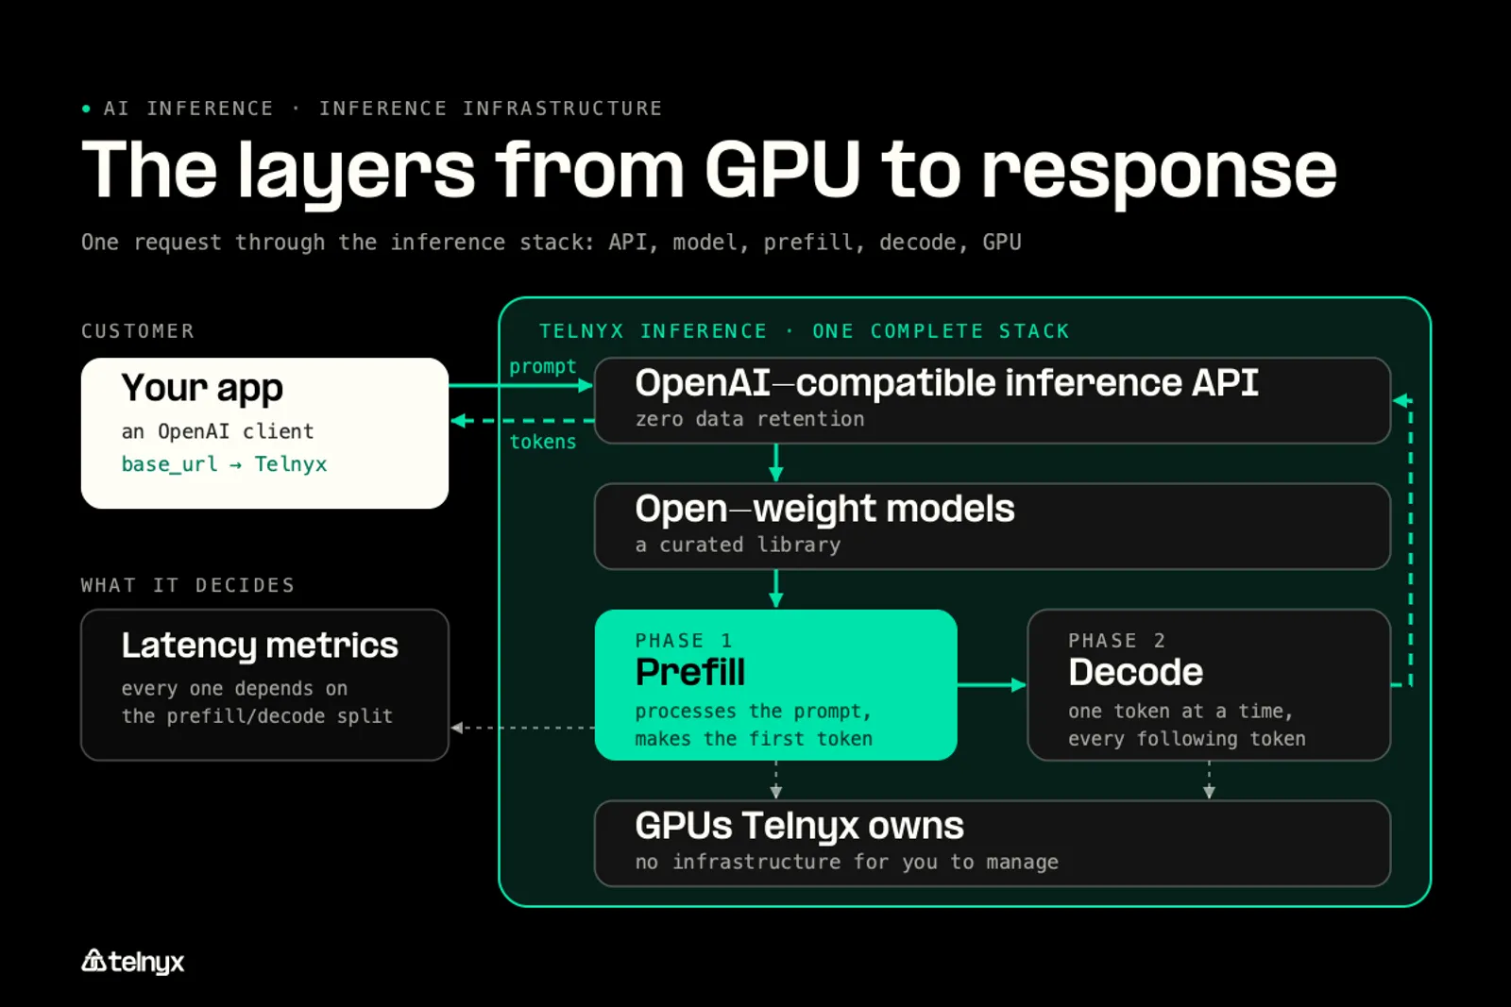Click the Telnyx logo at bottom left
Viewport: 1511px width, 1007px height.
(x=133, y=962)
